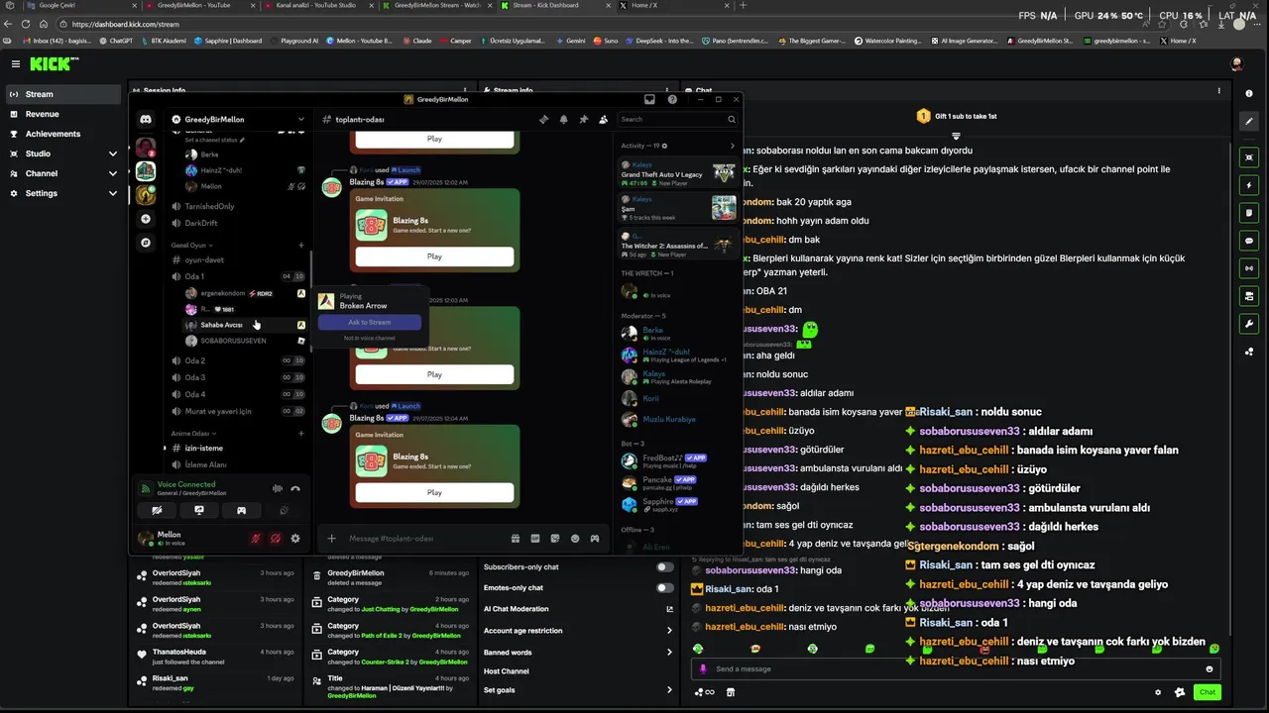This screenshot has height=713, width=1269.
Task: Open Revenue page in Kick sidebar
Action: point(62,114)
